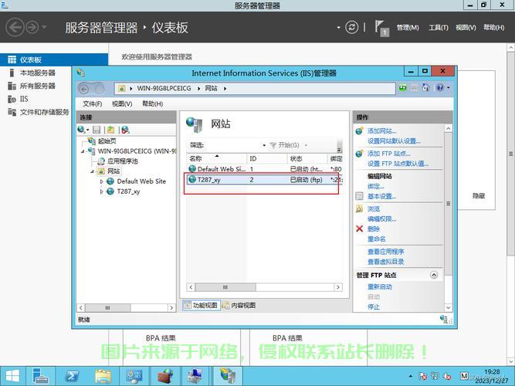Viewport: 515px width, 386px height.
Task: Click 重新启动 under FTP site management
Action: pos(379,286)
